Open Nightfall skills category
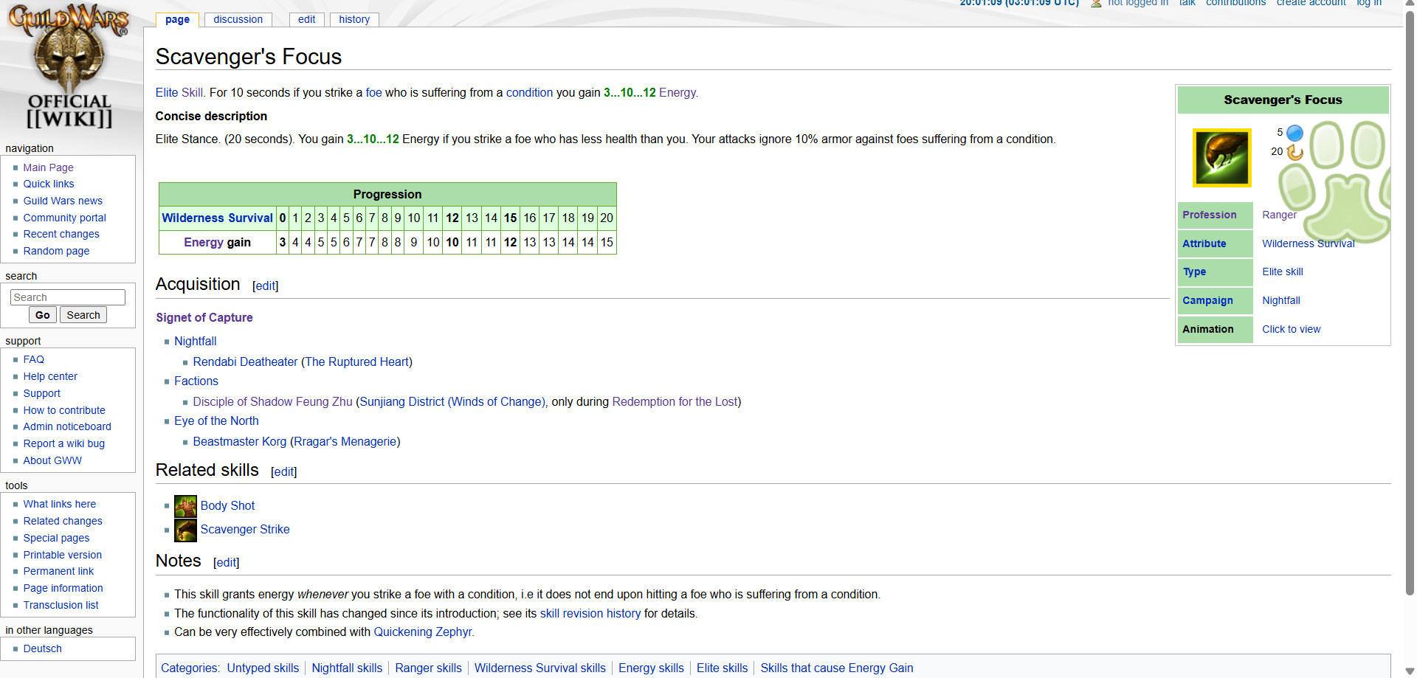Viewport: 1417px width, 678px height. tap(347, 668)
